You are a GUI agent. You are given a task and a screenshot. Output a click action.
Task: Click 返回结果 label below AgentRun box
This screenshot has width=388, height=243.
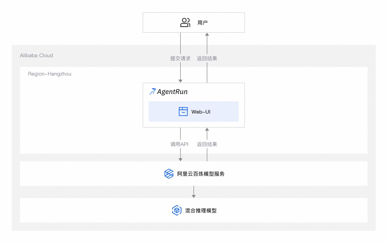tap(207, 144)
